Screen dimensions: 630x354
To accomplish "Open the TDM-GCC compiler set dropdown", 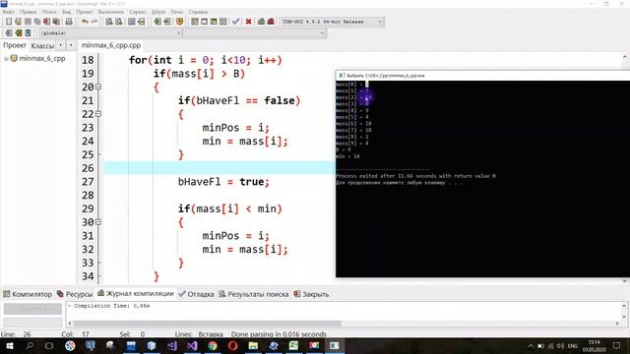I will [x=380, y=22].
